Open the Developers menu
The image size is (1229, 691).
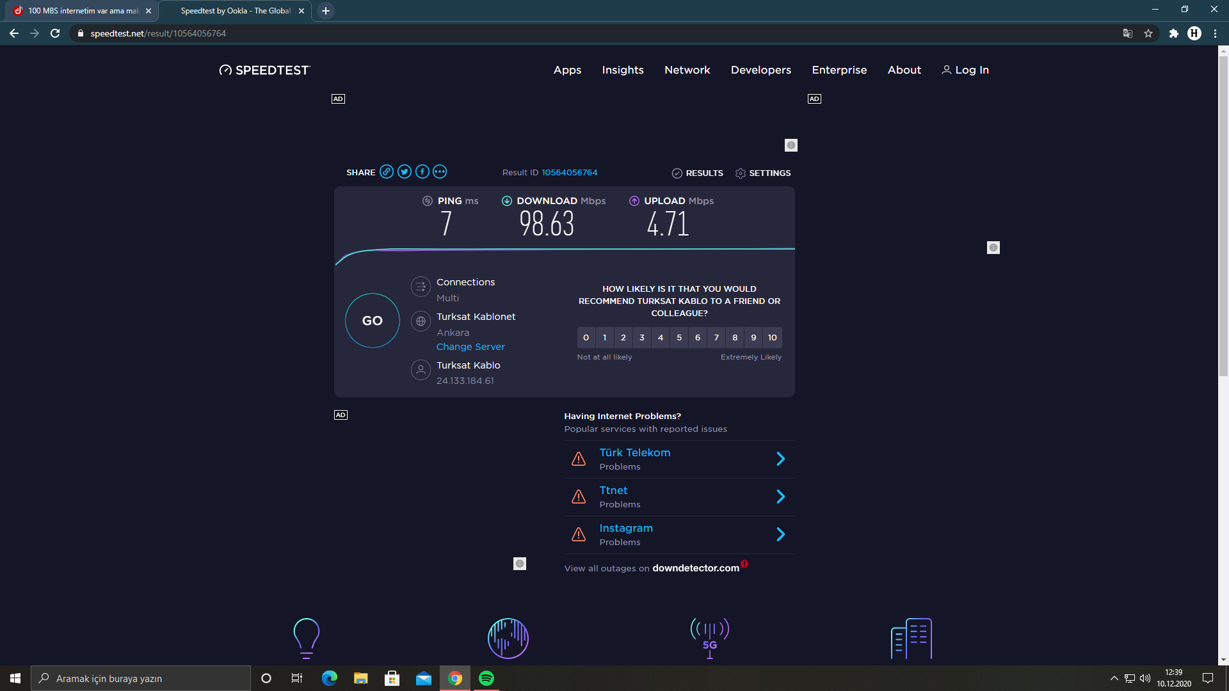pos(761,70)
